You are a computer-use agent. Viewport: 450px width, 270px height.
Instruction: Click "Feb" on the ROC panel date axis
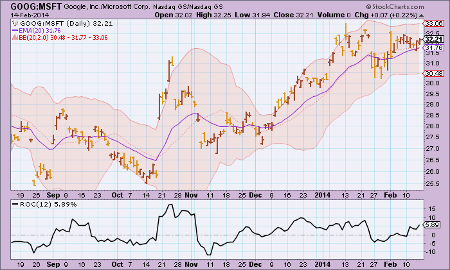coord(390,264)
